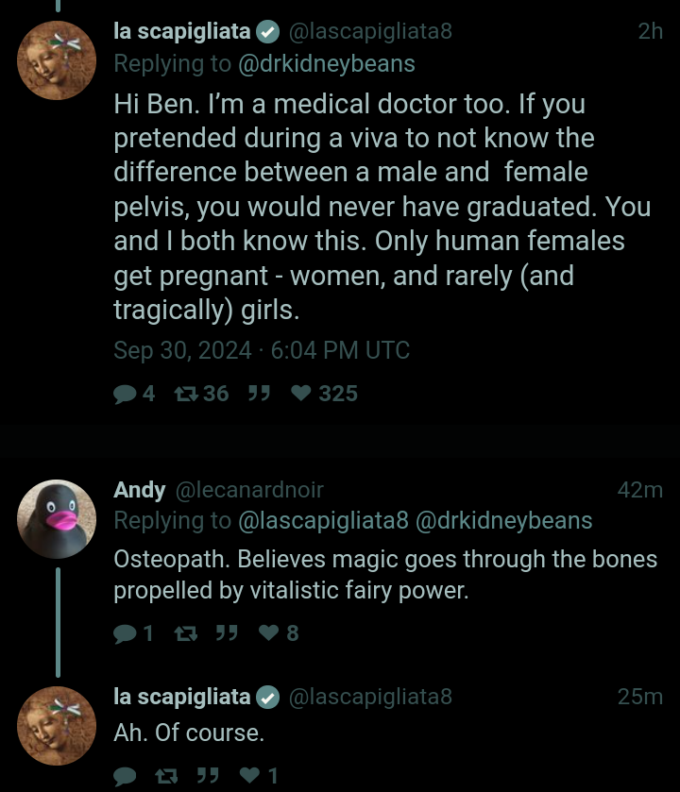Open la scapigliata's avatar on top tweet
The image size is (680, 792).
point(56,59)
